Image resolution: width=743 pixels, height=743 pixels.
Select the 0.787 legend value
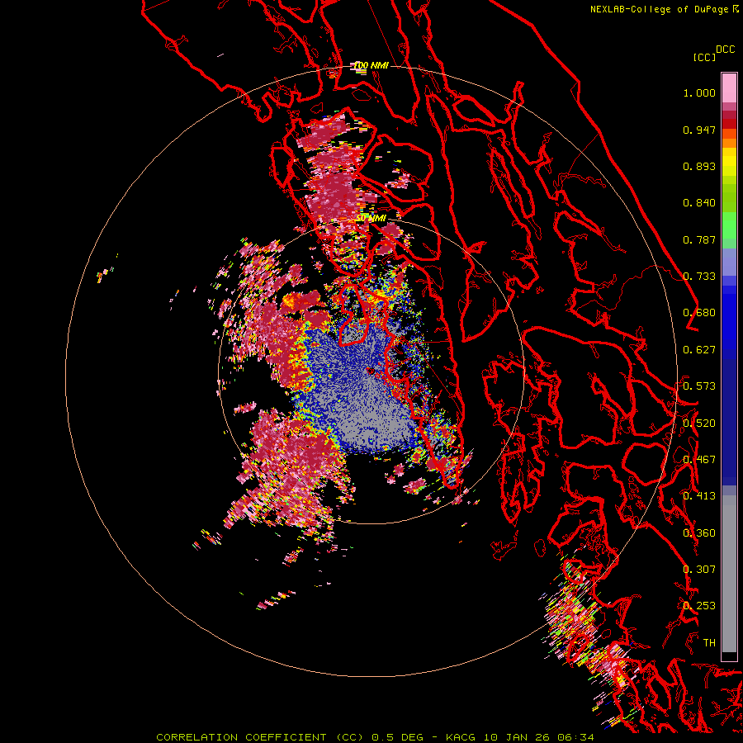(x=699, y=239)
